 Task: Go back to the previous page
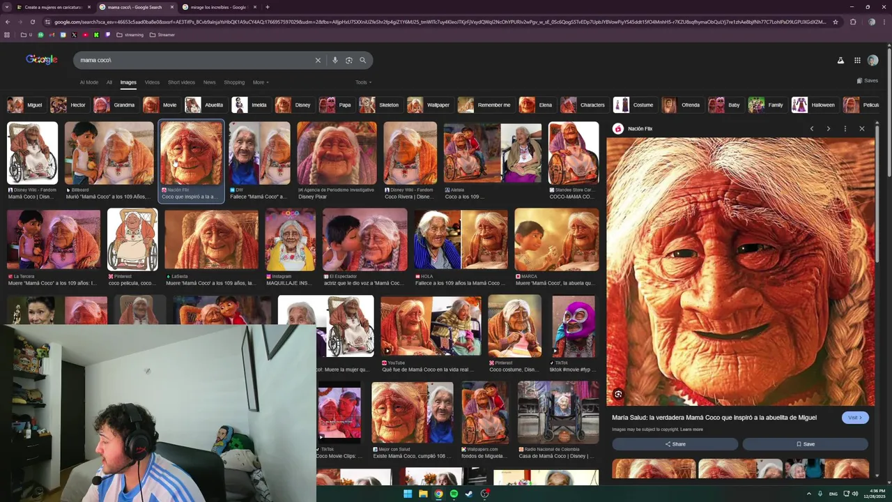pyautogui.click(x=6, y=22)
